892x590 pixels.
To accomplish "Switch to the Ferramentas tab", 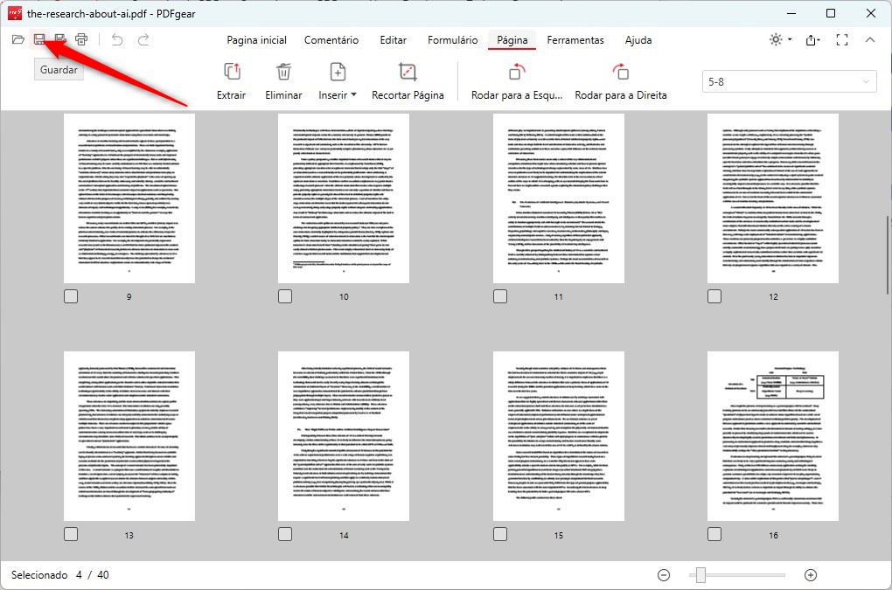I will 575,39.
